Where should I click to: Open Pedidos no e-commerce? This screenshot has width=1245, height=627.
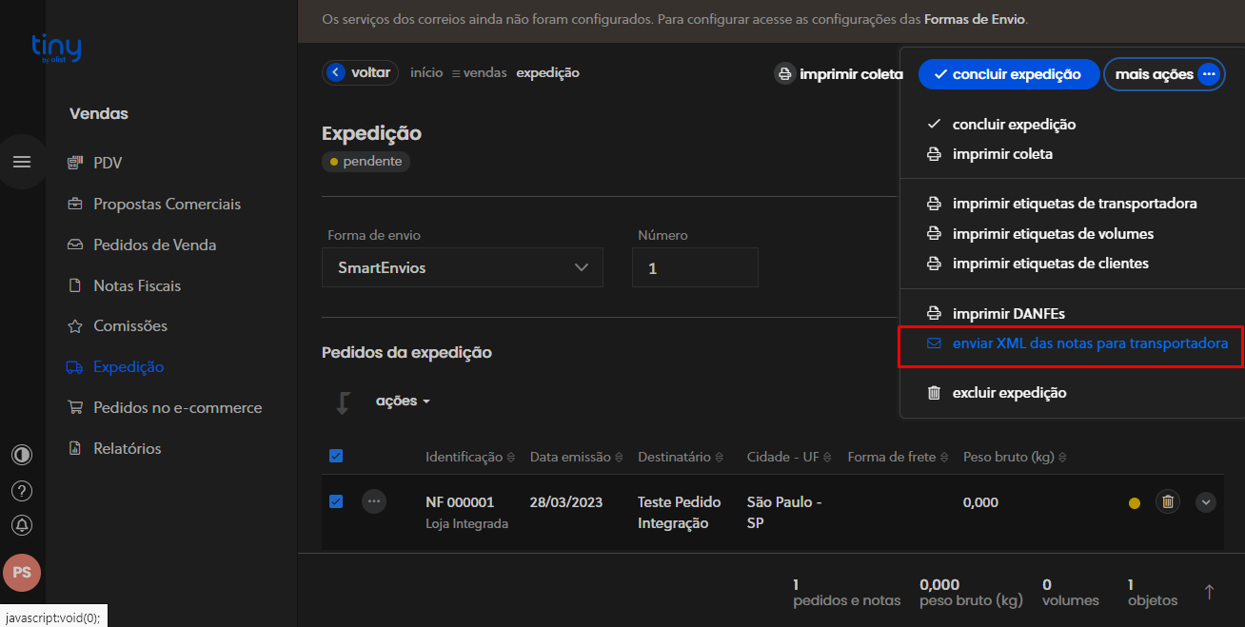pos(164,407)
